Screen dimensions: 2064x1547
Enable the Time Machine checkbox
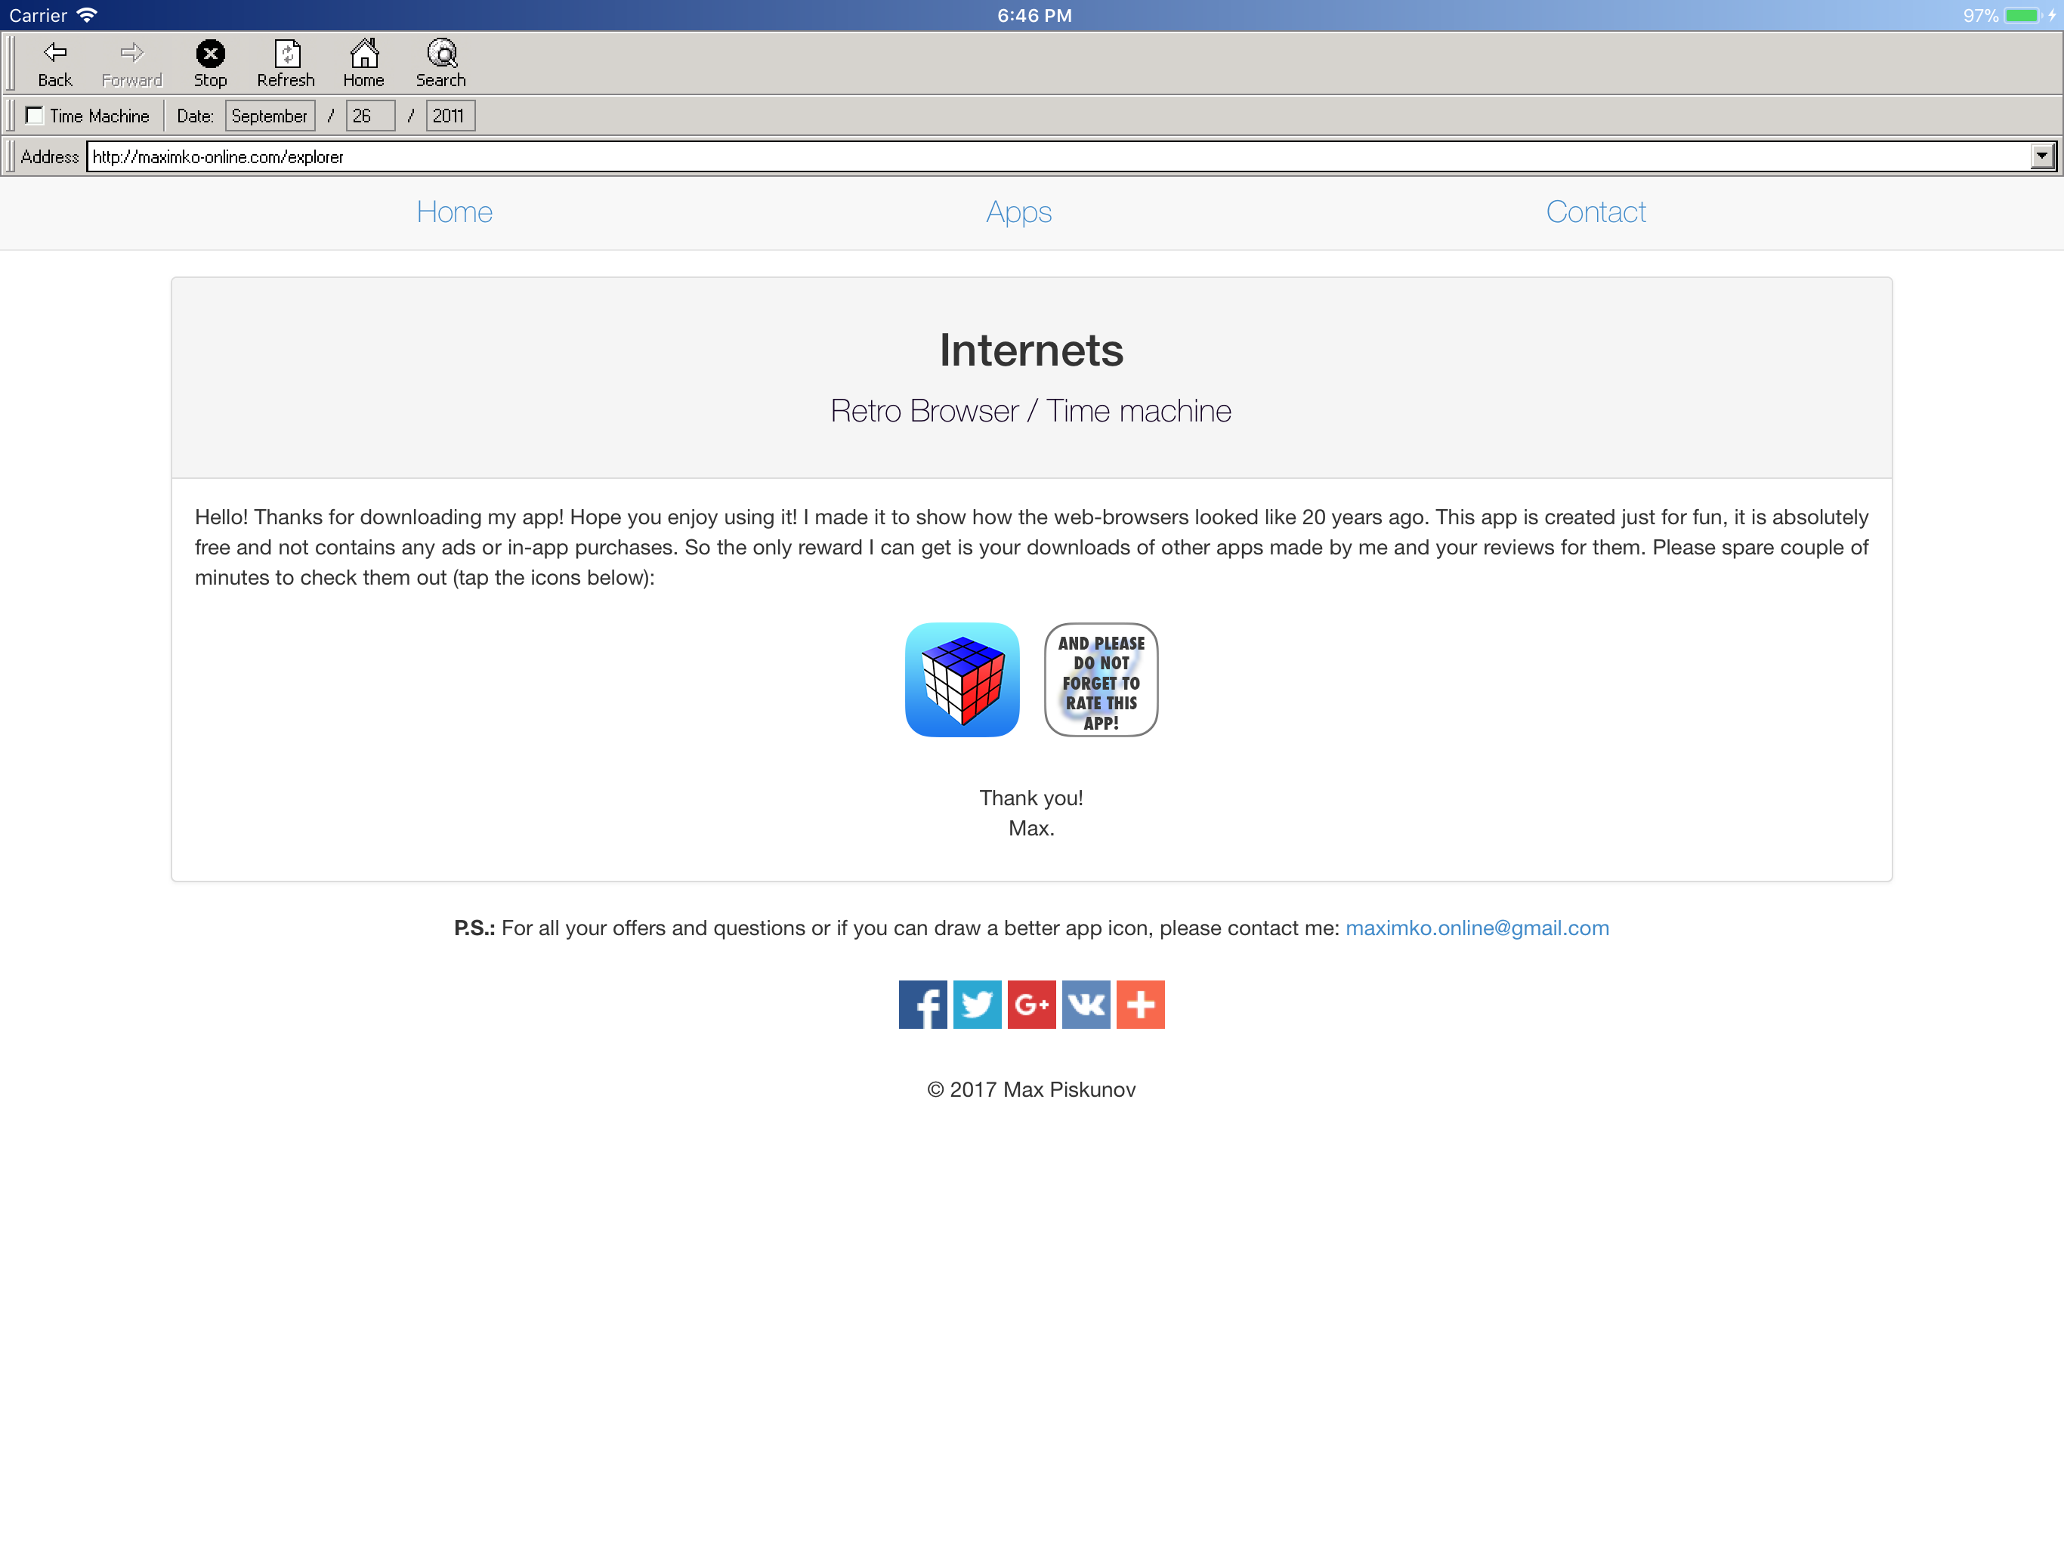click(35, 115)
